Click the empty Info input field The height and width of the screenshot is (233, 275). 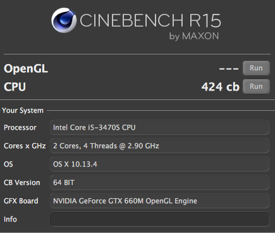coord(159,219)
